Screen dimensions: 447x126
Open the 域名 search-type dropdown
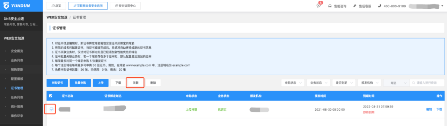[x=396, y=83]
